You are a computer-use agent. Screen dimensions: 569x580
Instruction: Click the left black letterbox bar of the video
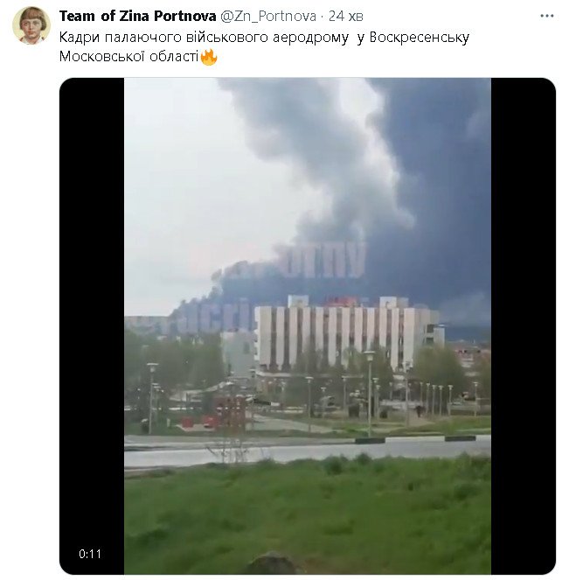point(92,326)
